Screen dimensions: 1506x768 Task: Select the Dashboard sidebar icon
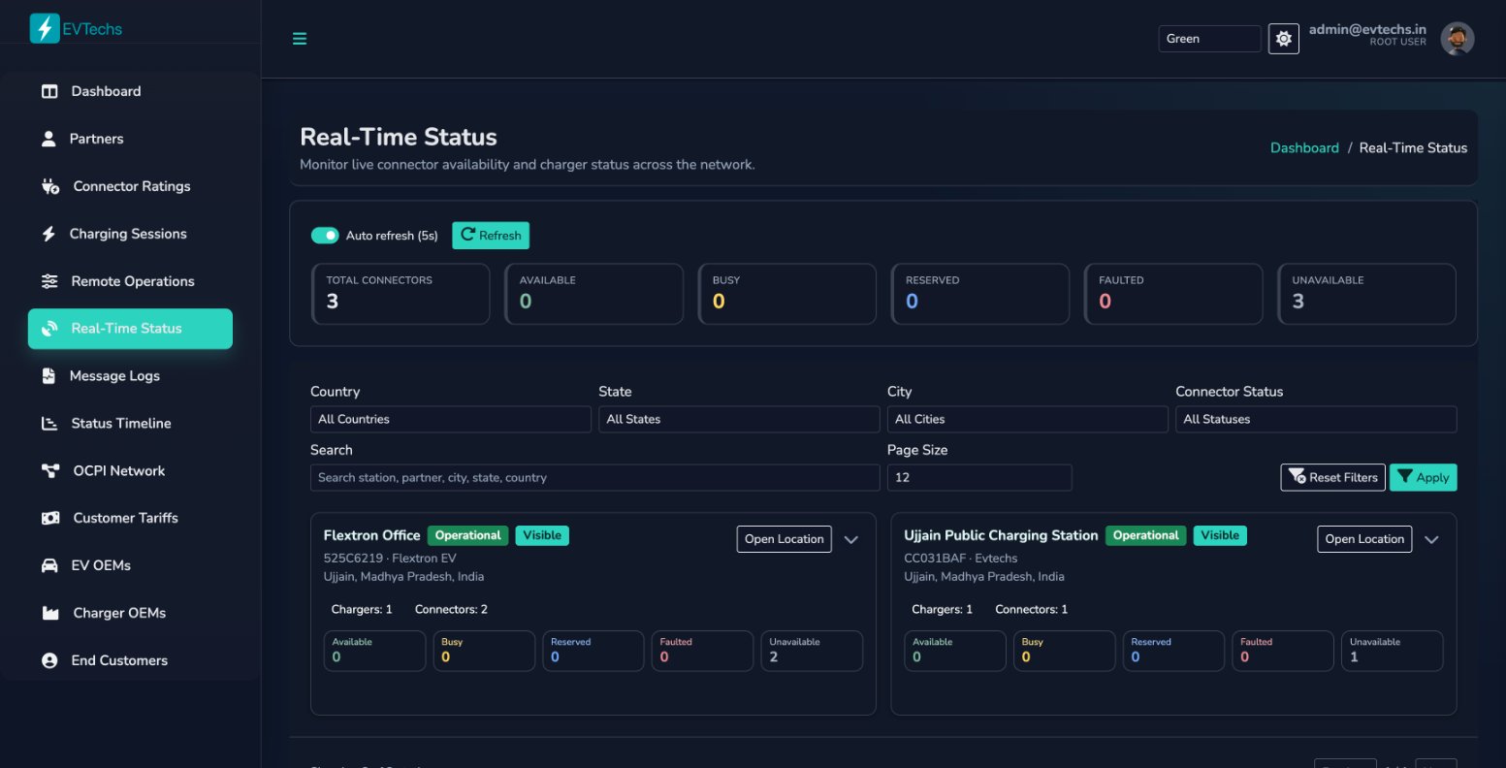click(x=48, y=91)
